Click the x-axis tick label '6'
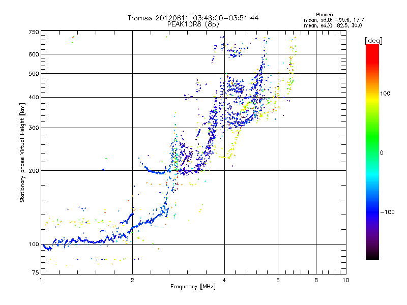 tap(278, 280)
